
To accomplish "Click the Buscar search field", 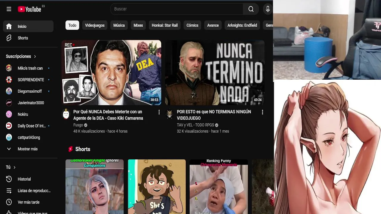I will 177,9.
